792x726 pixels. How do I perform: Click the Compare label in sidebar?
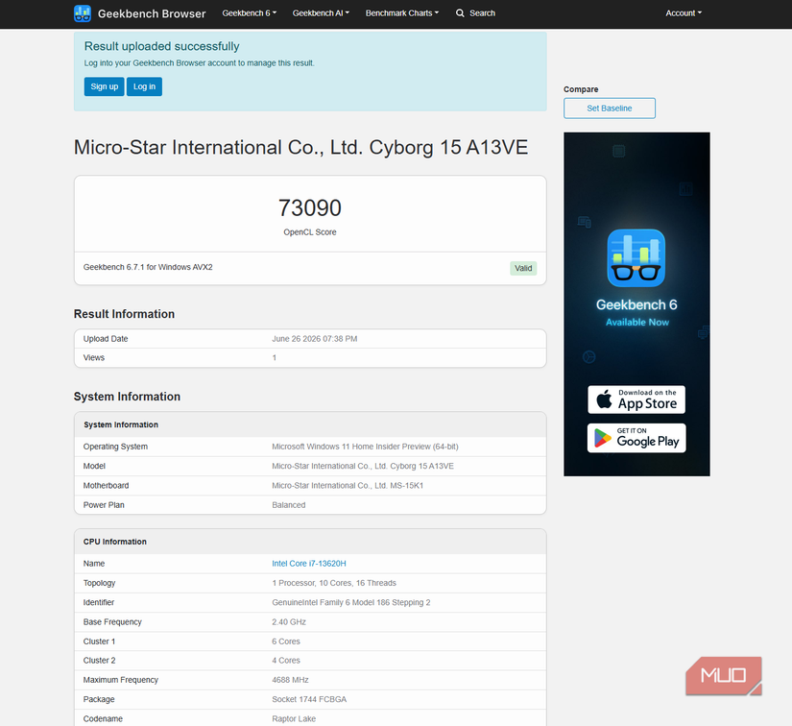coord(581,89)
